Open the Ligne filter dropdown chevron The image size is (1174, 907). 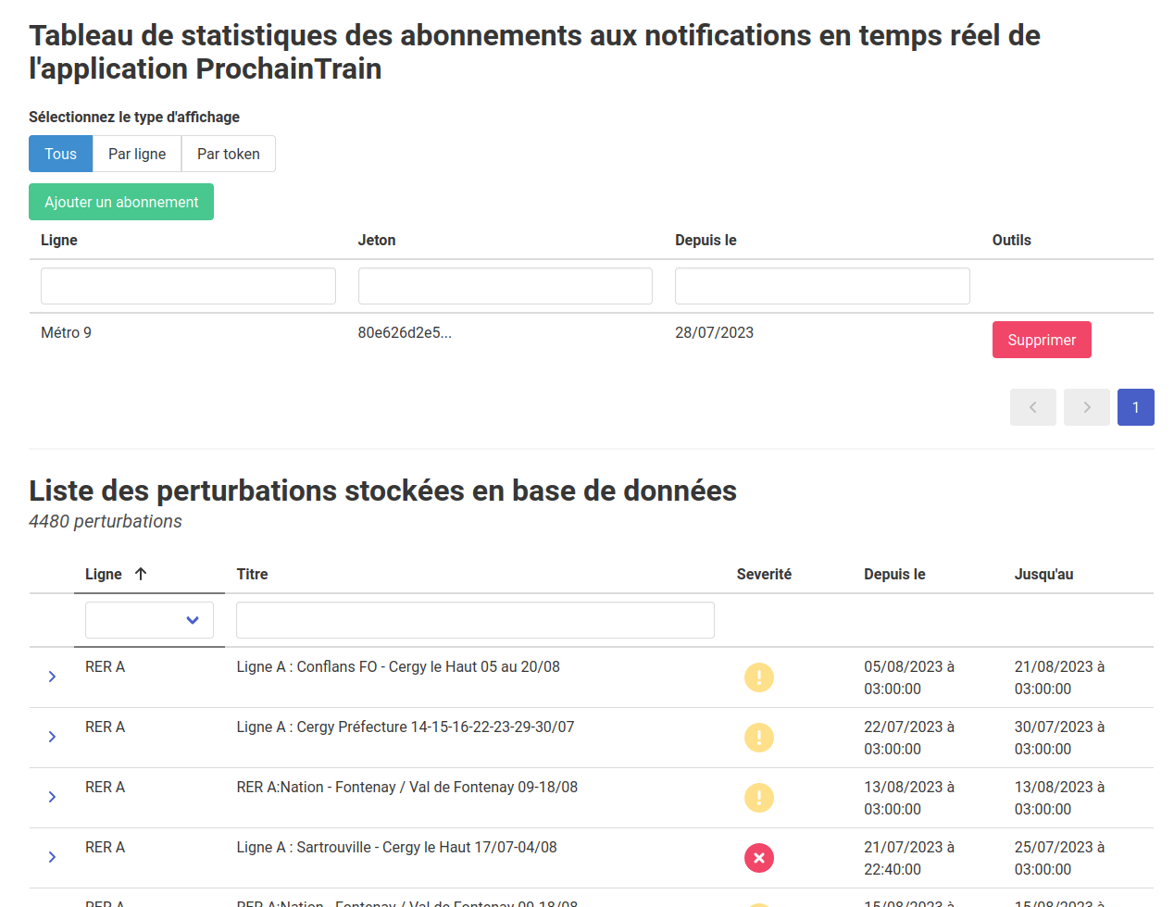193,620
